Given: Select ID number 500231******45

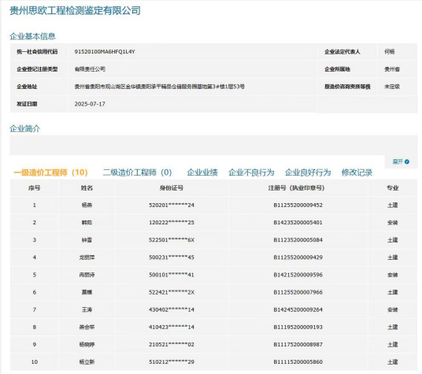Looking at the screenshot, I should 172,257.
